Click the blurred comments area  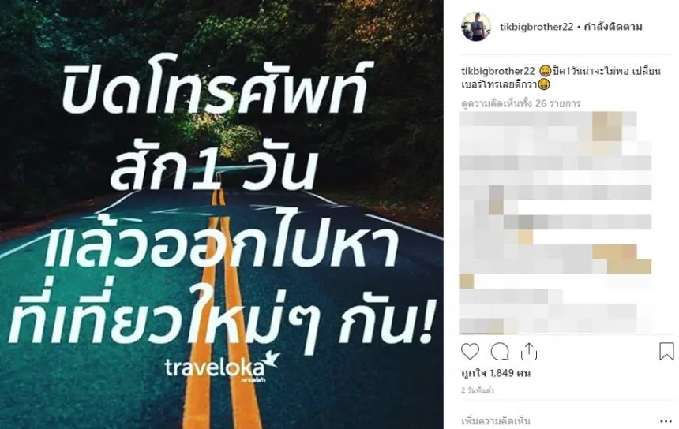pos(556,222)
